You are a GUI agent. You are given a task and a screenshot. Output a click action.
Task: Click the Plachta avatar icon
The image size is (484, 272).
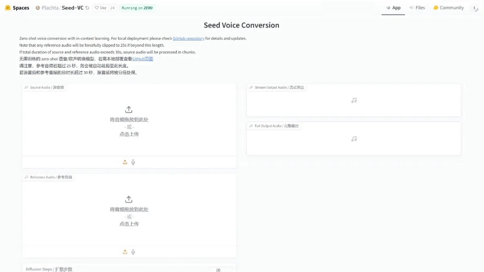pyautogui.click(x=38, y=8)
